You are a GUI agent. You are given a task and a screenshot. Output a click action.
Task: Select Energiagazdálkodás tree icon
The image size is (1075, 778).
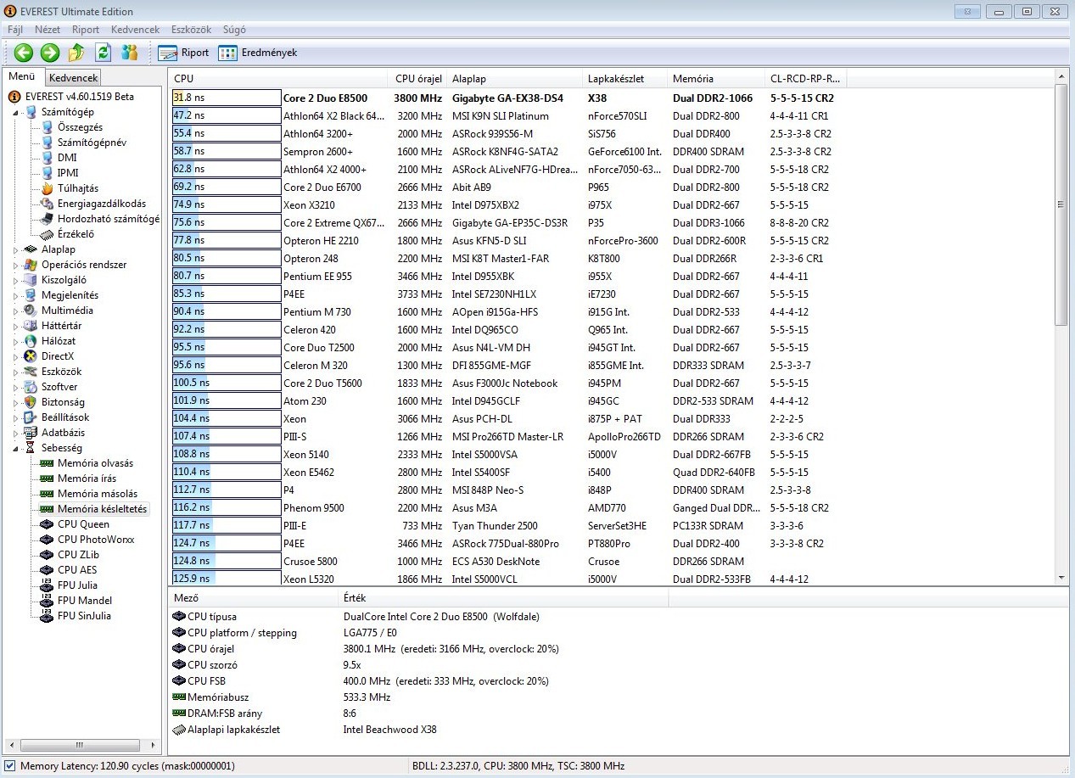48,204
